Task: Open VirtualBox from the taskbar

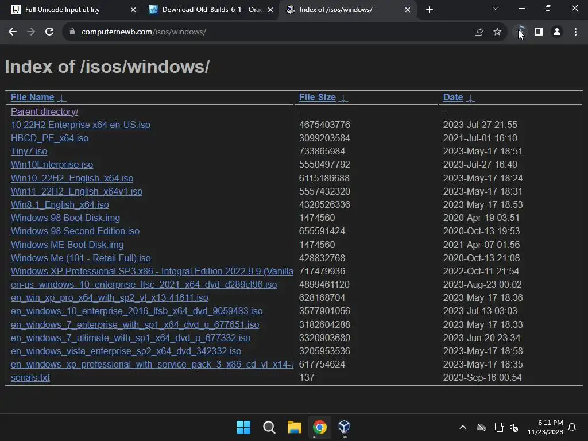Action: coord(345,427)
